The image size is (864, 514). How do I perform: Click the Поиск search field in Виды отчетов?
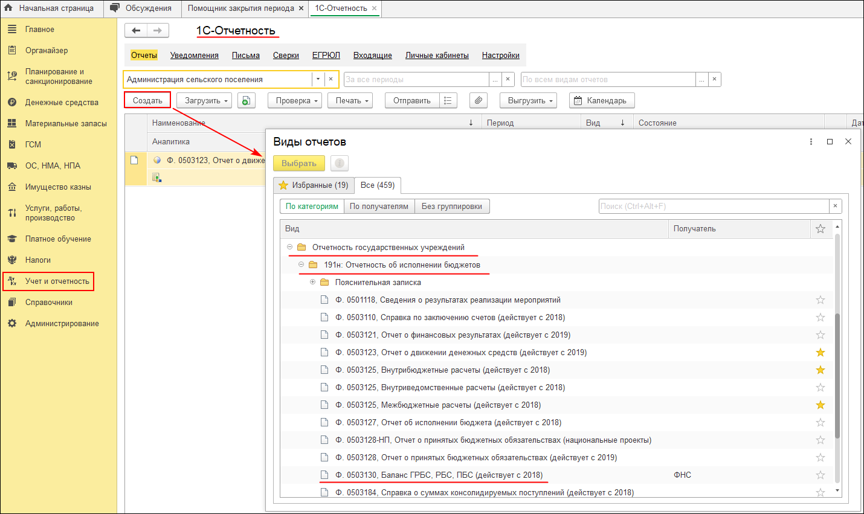(714, 206)
